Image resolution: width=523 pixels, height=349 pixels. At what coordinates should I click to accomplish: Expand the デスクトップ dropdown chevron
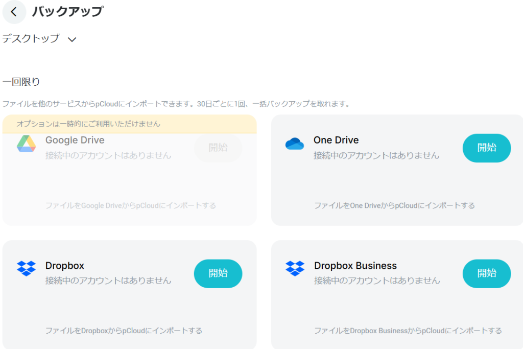72,40
